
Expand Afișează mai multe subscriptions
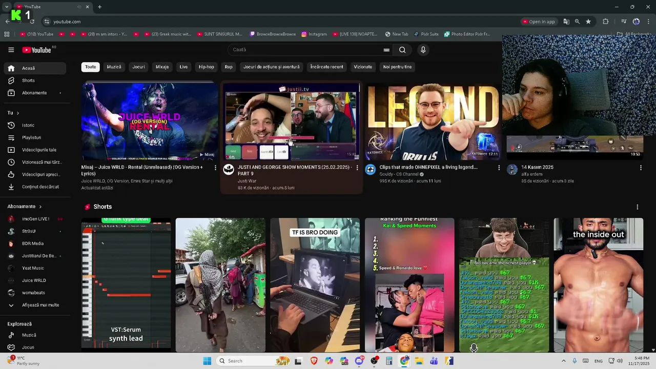tap(35, 305)
